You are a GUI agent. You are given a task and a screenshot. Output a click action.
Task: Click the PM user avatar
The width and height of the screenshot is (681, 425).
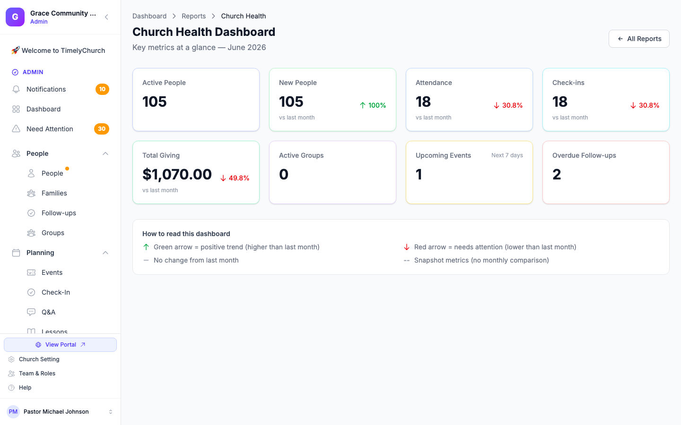[13, 412]
